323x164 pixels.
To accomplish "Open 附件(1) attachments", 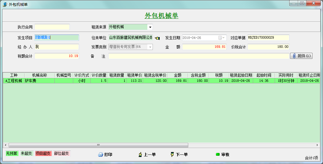I will pyautogui.click(x=301, y=56).
